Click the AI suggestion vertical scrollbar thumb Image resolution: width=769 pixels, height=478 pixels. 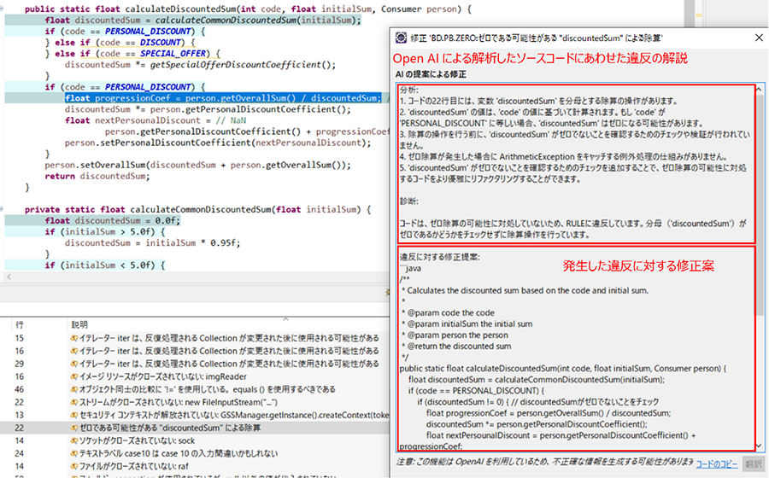(759, 204)
